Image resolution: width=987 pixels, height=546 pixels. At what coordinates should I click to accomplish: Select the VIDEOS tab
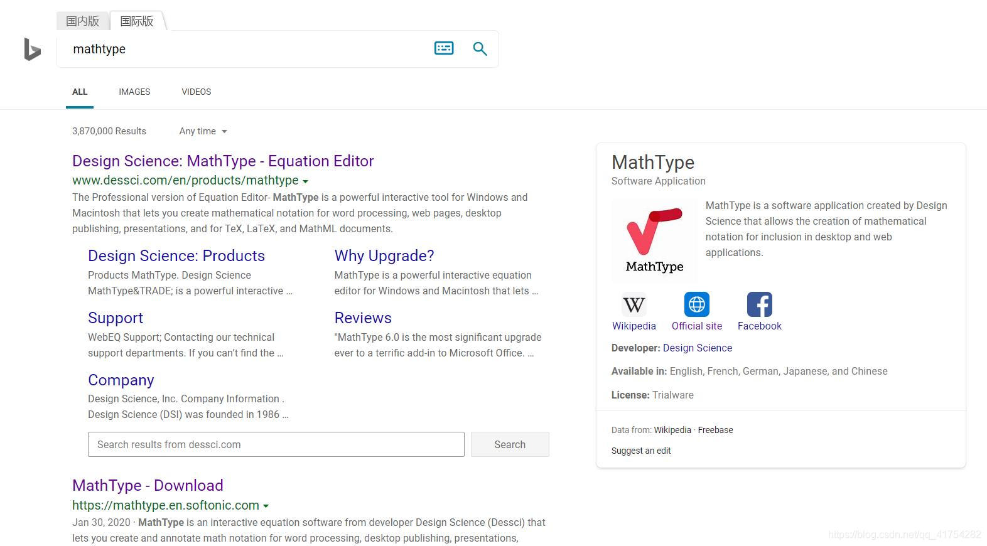coord(197,92)
